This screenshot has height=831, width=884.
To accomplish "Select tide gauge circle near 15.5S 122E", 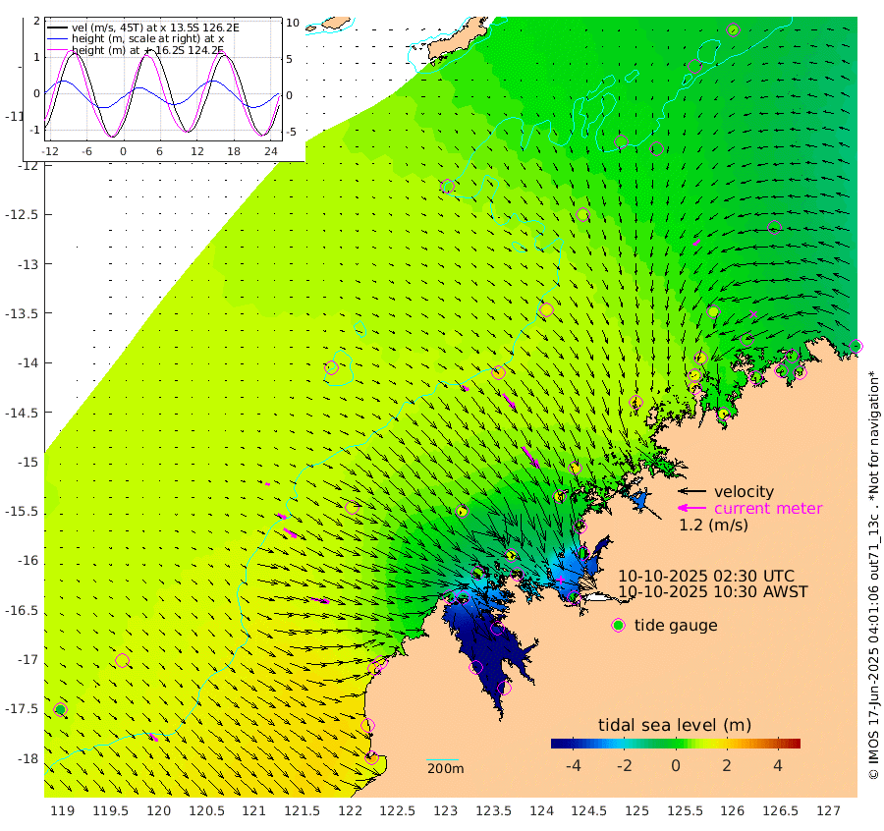I will point(353,507).
